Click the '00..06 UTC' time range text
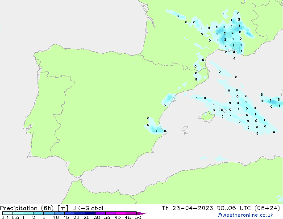 [x=234, y=208]
